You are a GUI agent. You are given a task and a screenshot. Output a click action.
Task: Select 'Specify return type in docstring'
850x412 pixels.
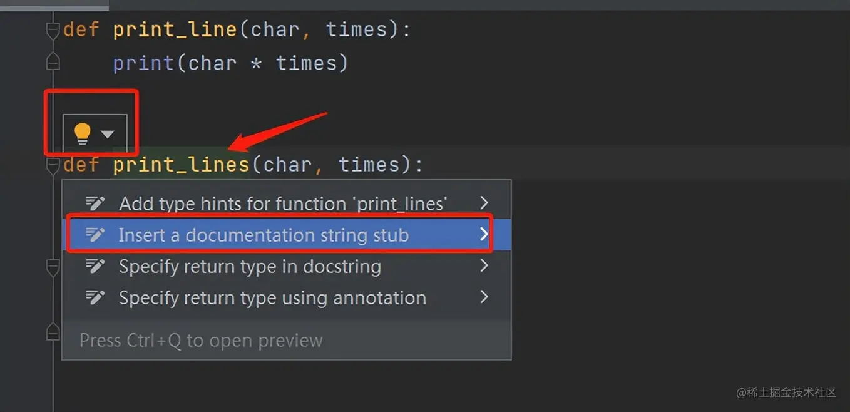point(250,265)
